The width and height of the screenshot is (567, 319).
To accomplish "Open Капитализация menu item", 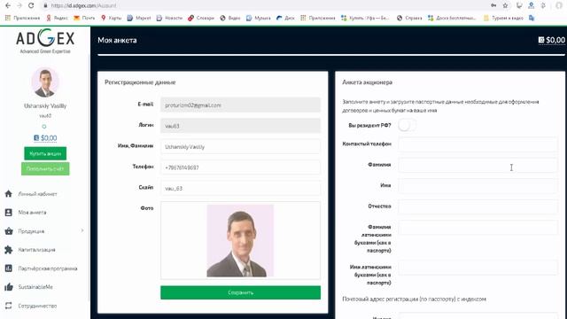I will pyautogui.click(x=37, y=250).
